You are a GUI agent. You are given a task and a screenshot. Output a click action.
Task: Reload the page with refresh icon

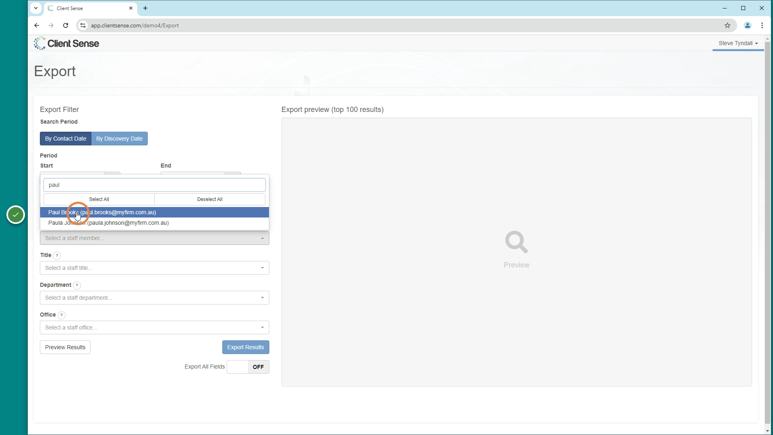[x=66, y=25]
